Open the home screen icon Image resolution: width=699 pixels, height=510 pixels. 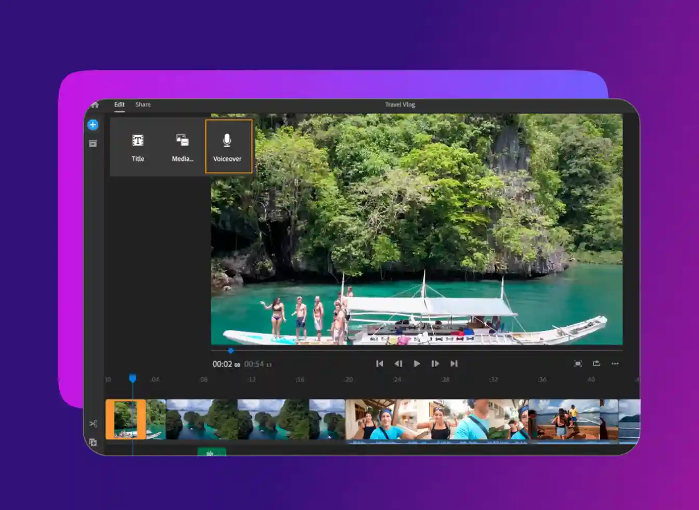(x=95, y=105)
